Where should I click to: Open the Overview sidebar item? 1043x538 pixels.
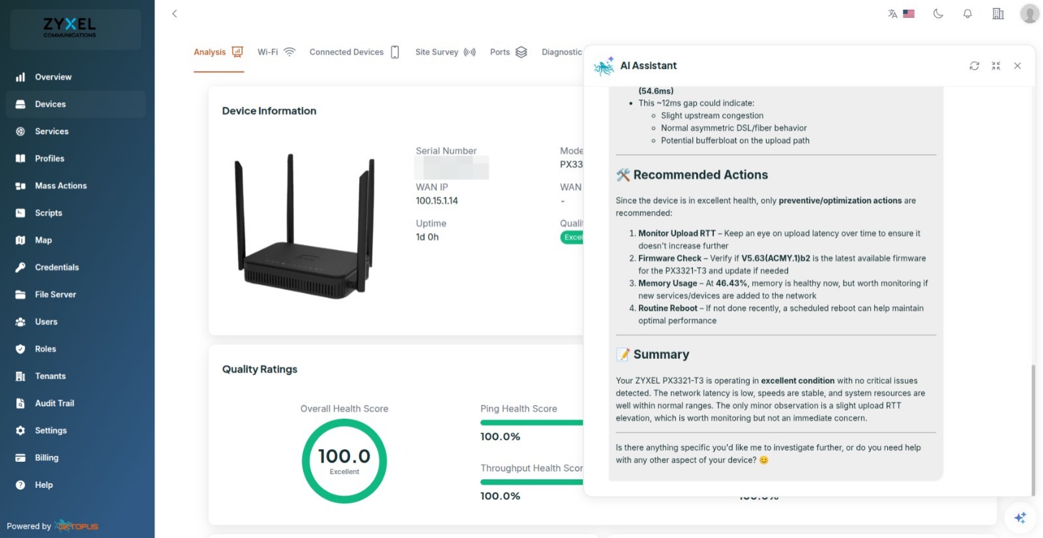tap(76, 77)
